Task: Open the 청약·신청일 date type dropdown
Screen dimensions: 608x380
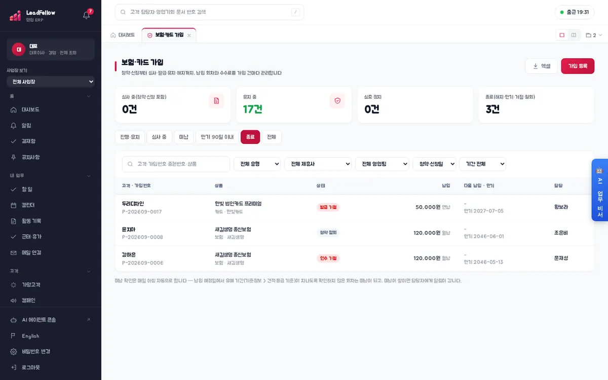Action: point(434,164)
